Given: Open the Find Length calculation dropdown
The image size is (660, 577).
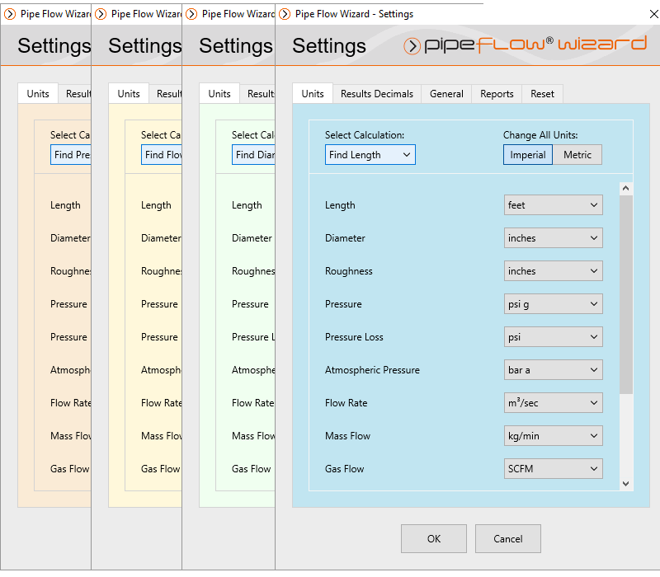Looking at the screenshot, I should coord(370,155).
